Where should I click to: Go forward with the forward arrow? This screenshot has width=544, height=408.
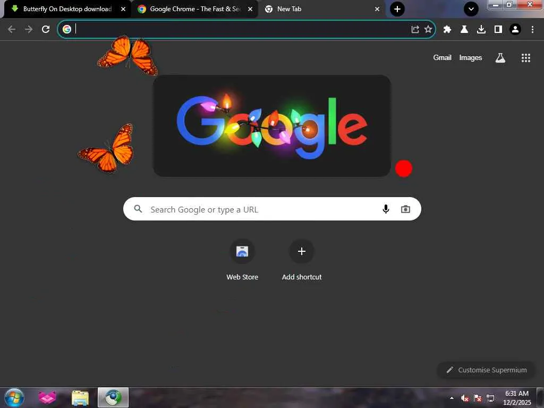[x=29, y=29]
